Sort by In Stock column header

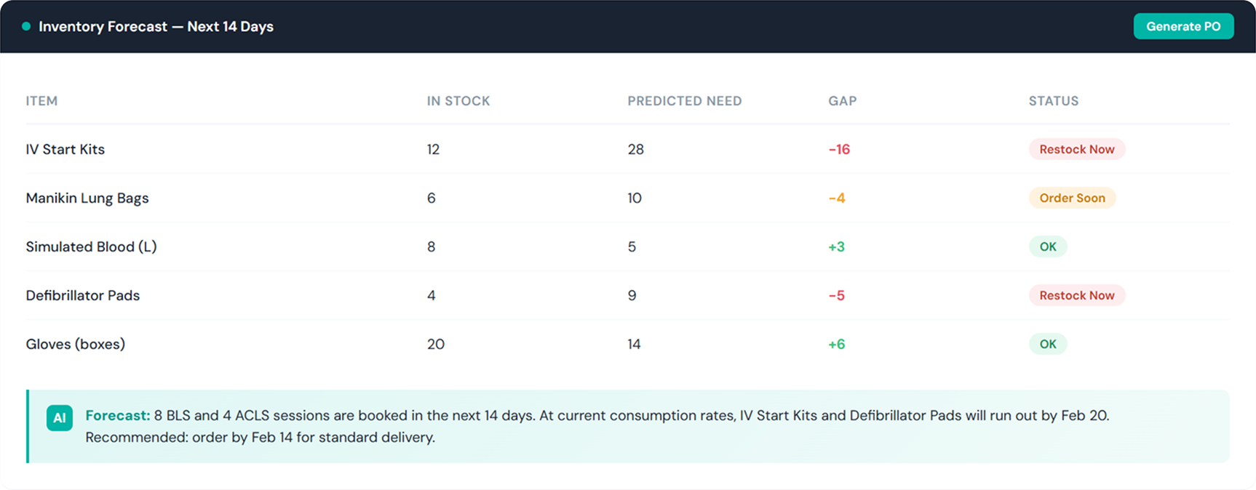click(x=458, y=101)
